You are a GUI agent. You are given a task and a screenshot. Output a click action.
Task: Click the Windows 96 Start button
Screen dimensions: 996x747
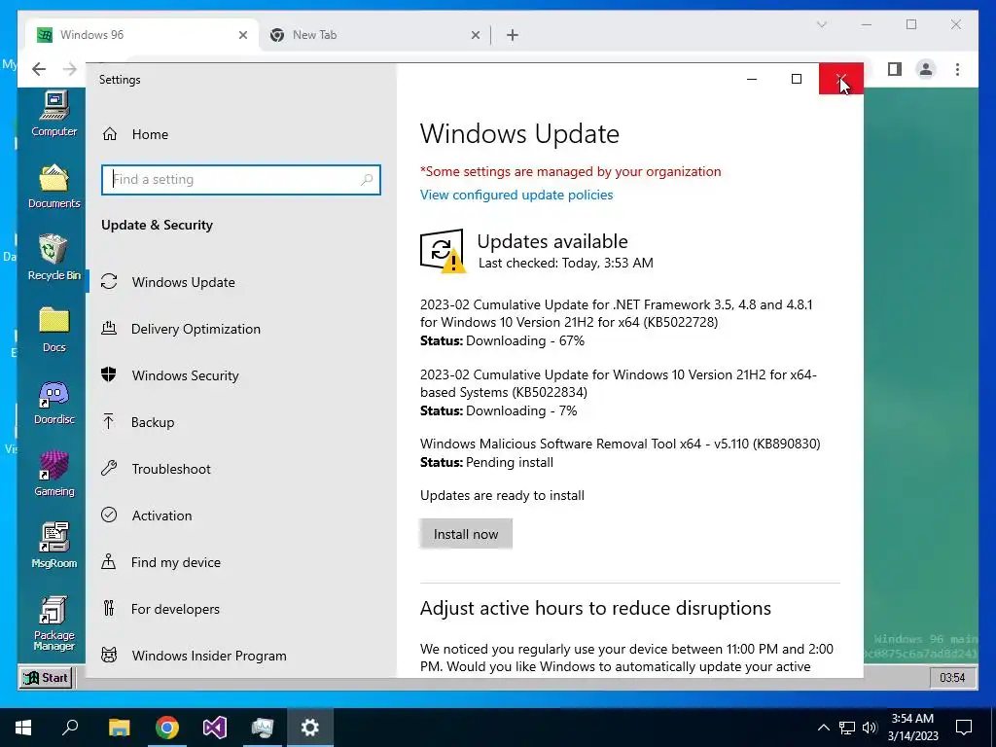pos(45,678)
